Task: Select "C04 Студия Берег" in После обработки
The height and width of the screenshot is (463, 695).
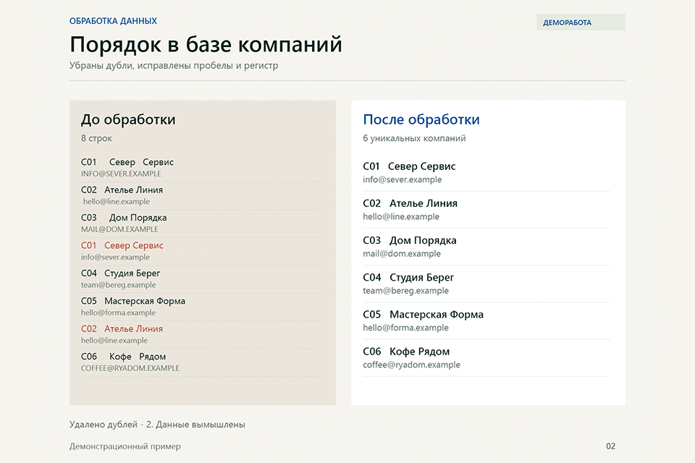Action: (x=408, y=277)
